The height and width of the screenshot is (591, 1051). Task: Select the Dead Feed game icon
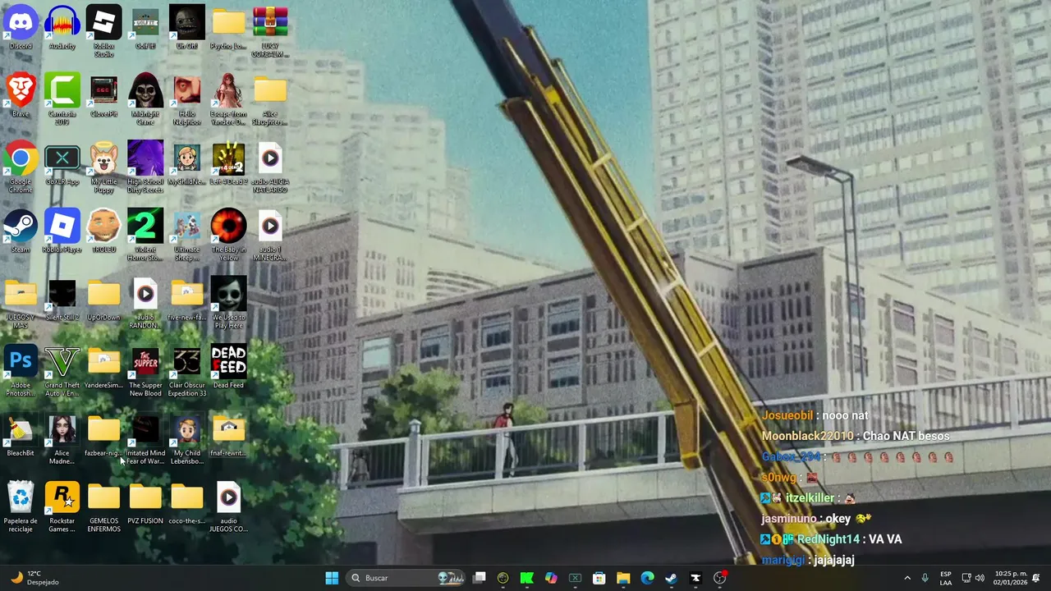pos(228,368)
